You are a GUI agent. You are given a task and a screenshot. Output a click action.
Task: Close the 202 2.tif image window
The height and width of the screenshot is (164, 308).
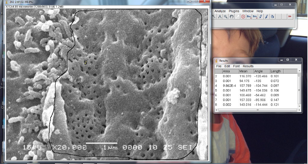coord(205,1)
